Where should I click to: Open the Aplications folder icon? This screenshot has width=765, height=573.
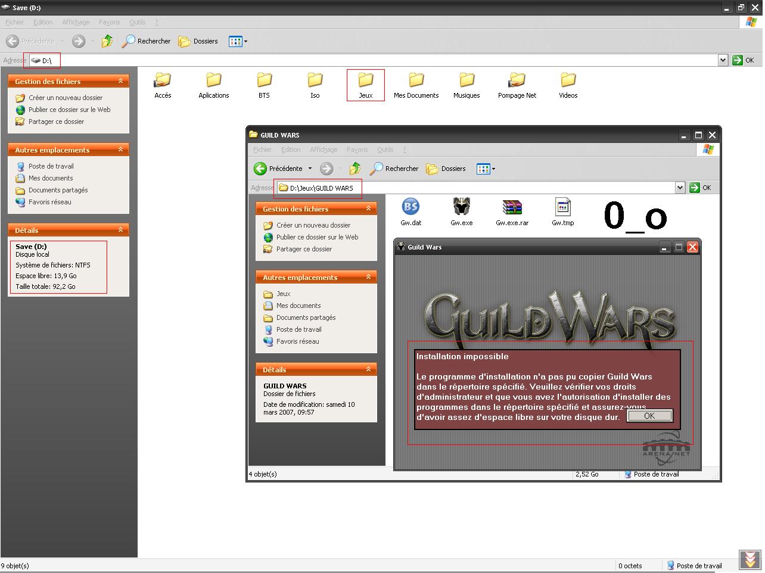pos(214,85)
